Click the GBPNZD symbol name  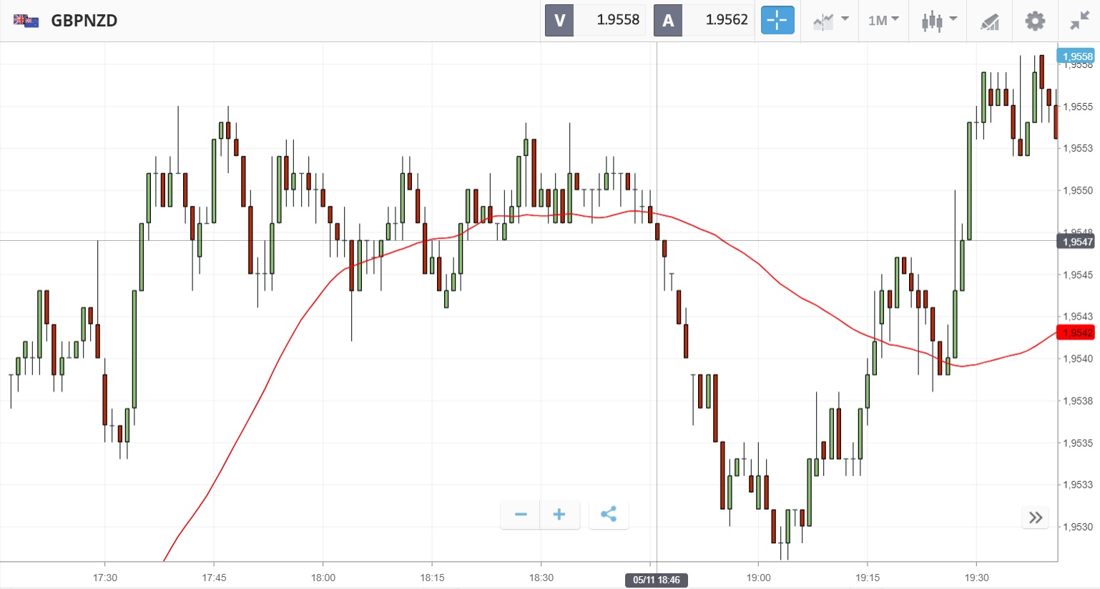[84, 21]
